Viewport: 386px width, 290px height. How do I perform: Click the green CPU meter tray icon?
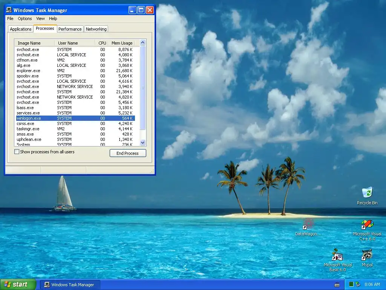coord(351,284)
